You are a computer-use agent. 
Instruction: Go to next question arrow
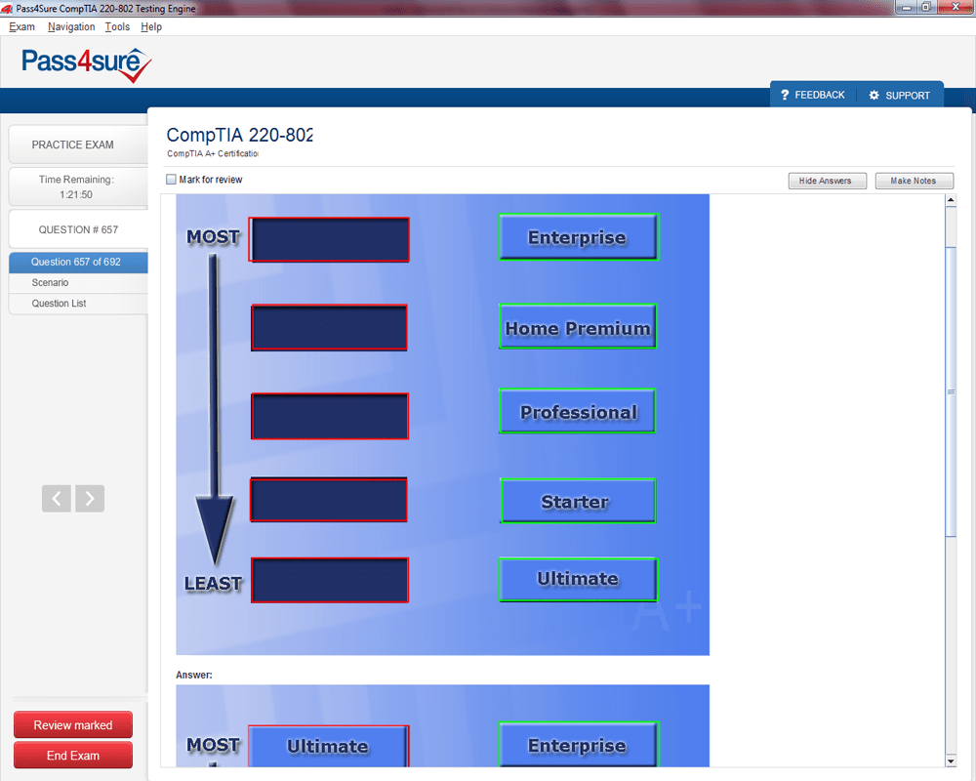pos(90,498)
